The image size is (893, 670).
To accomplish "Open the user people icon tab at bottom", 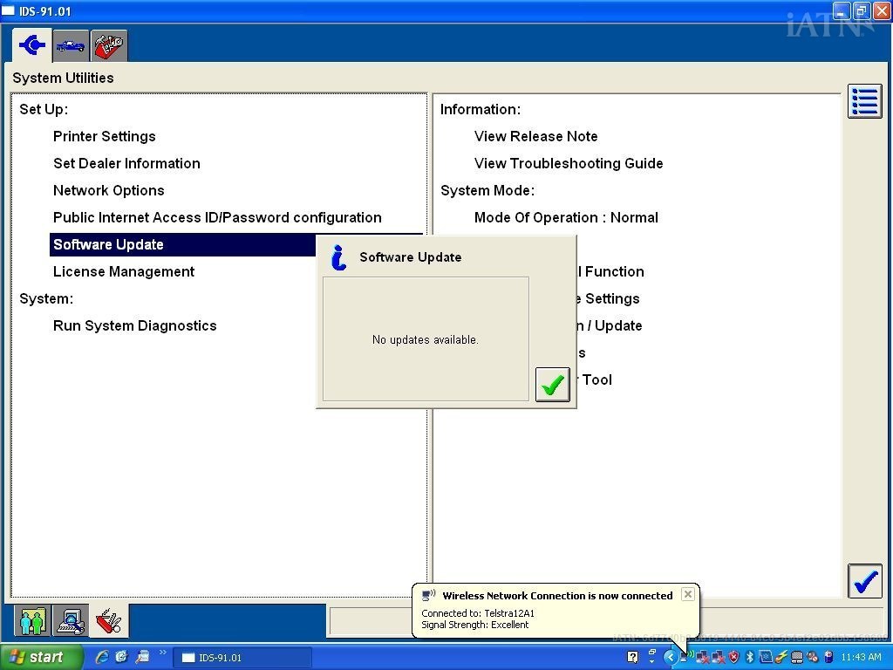I will (31, 620).
